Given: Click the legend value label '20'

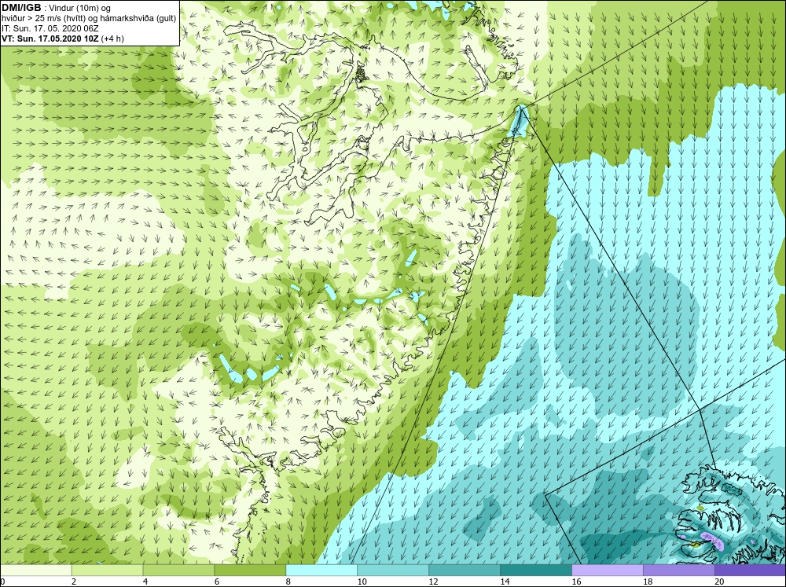Looking at the screenshot, I should point(719,581).
